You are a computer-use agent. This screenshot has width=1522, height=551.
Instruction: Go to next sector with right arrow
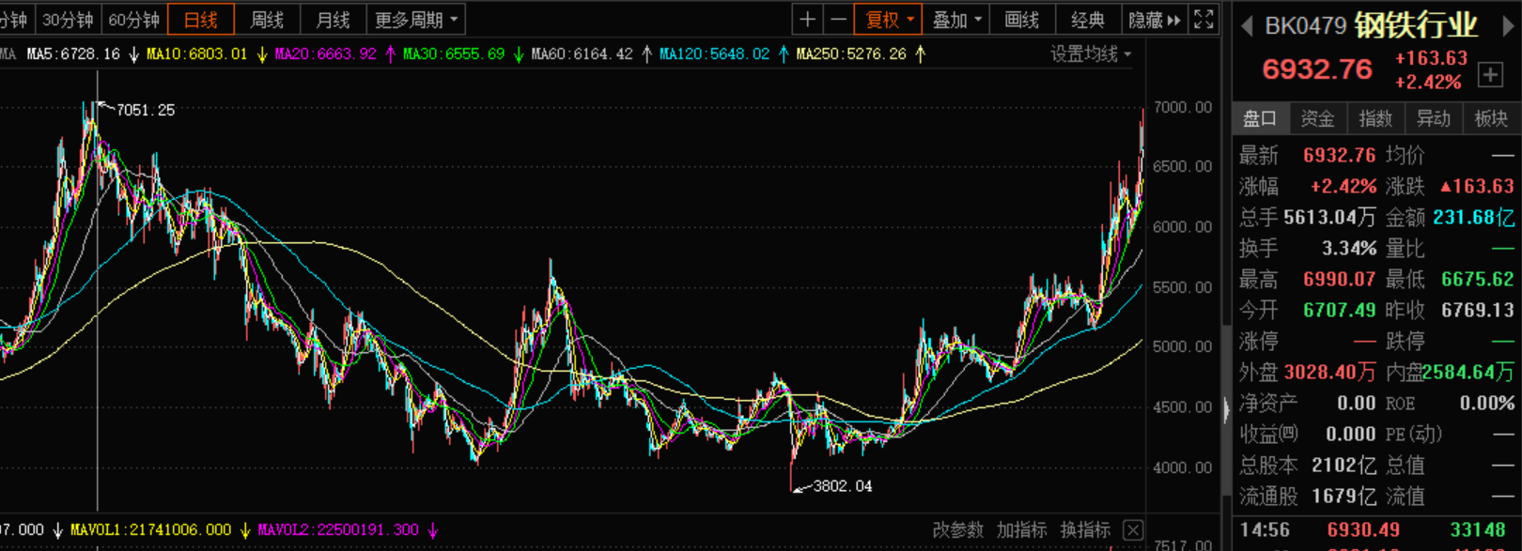tap(1509, 26)
